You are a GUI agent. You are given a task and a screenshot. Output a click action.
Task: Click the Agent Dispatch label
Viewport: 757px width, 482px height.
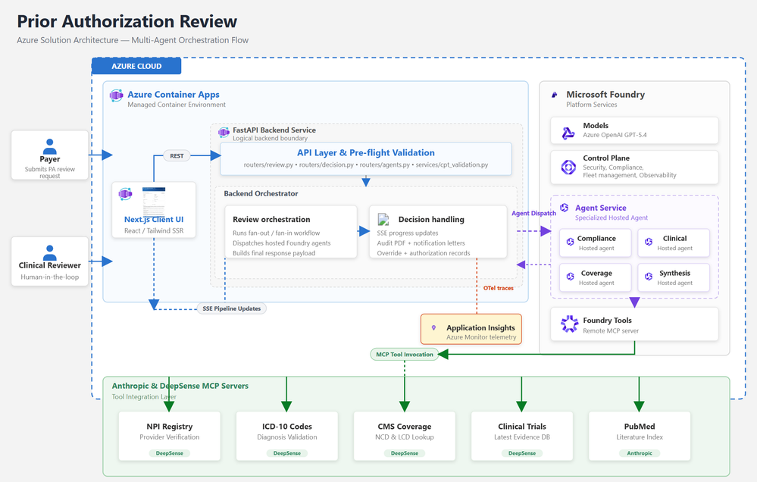(x=533, y=213)
